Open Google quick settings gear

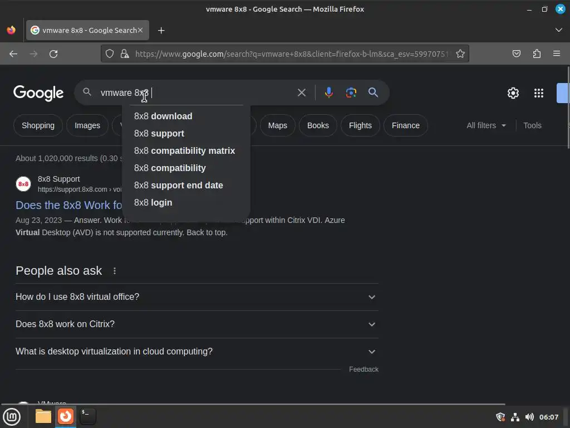coord(513,93)
